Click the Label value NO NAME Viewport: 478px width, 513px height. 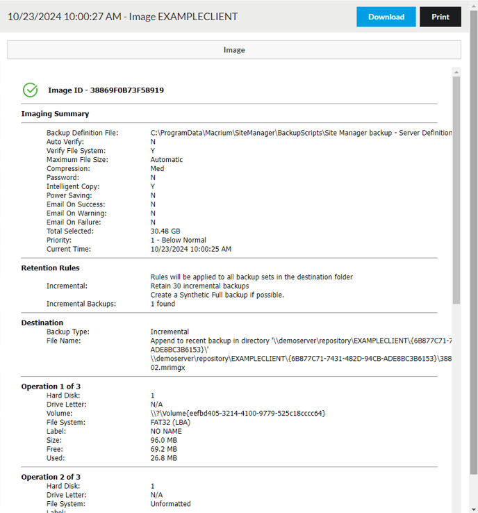click(166, 431)
